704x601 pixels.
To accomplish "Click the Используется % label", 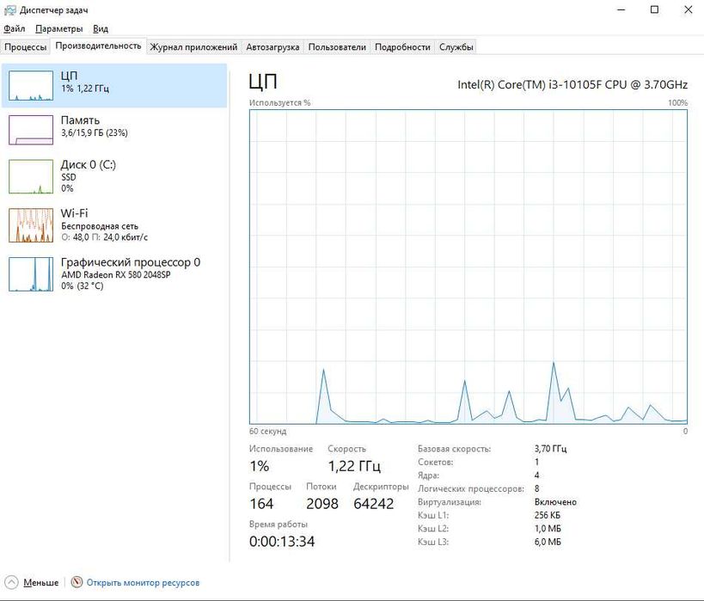I will tap(279, 103).
